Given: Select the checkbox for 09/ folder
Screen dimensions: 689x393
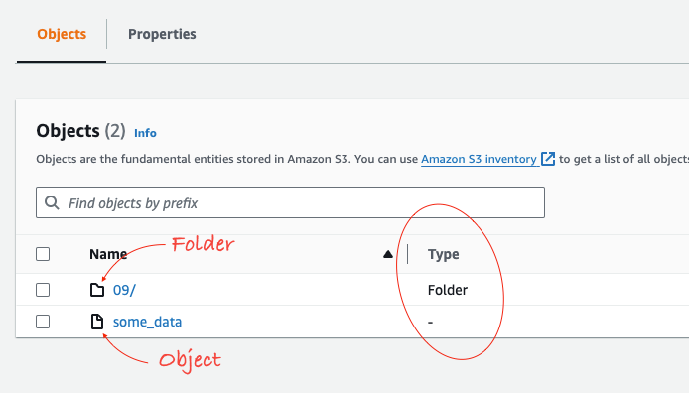Looking at the screenshot, I should (x=43, y=290).
